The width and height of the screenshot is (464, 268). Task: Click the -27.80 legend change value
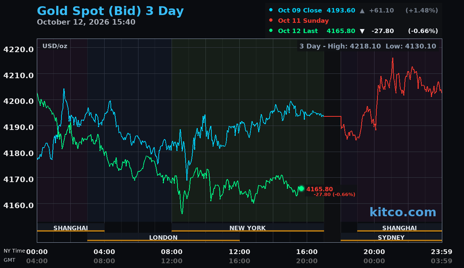click(383, 31)
